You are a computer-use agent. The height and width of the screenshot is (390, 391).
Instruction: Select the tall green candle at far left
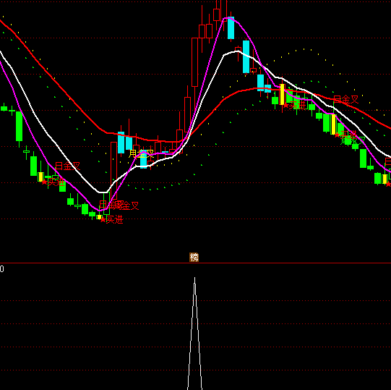click(20, 126)
